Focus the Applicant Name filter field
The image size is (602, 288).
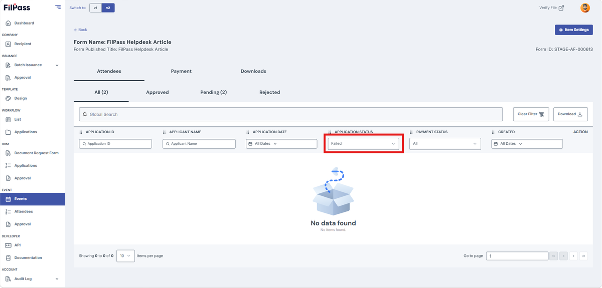(199, 144)
